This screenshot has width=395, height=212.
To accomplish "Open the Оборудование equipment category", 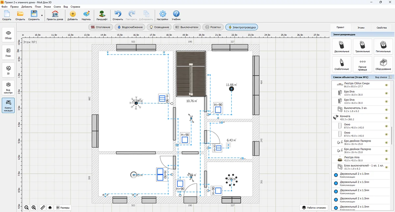I will click(383, 64).
